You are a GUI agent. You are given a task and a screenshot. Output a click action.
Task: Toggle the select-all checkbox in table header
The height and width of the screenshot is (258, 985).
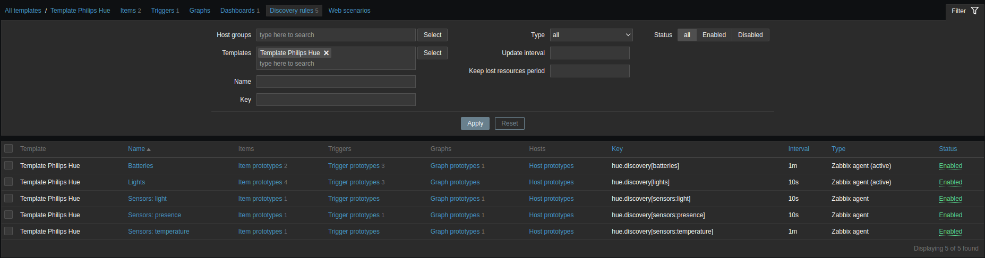click(8, 148)
